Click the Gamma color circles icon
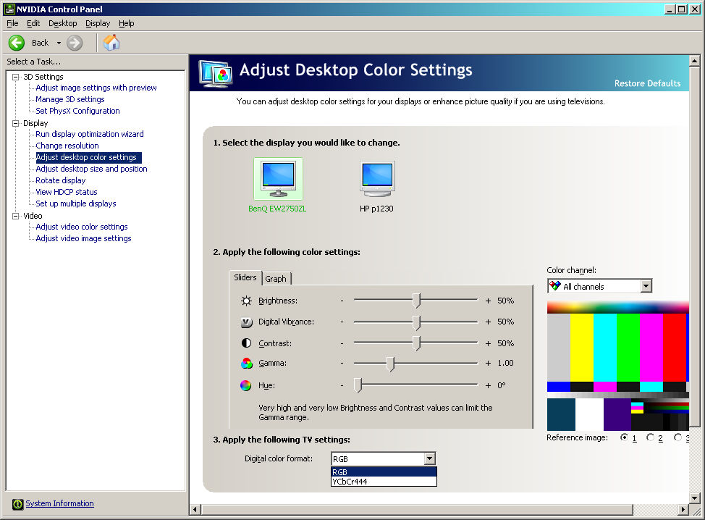 (246, 363)
